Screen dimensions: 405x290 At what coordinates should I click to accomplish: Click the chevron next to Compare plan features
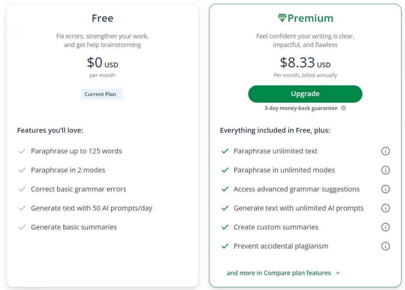tap(338, 273)
